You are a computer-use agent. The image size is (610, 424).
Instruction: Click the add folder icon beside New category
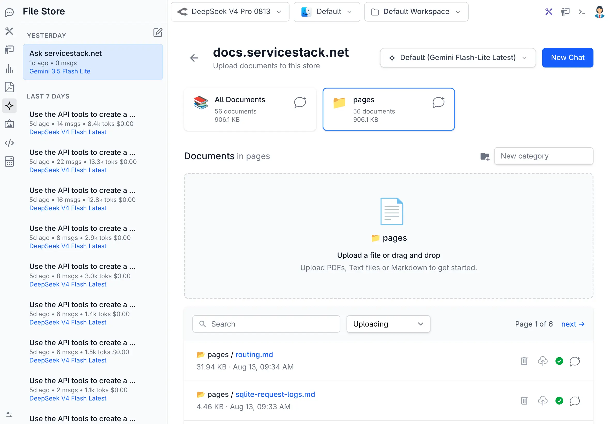485,156
